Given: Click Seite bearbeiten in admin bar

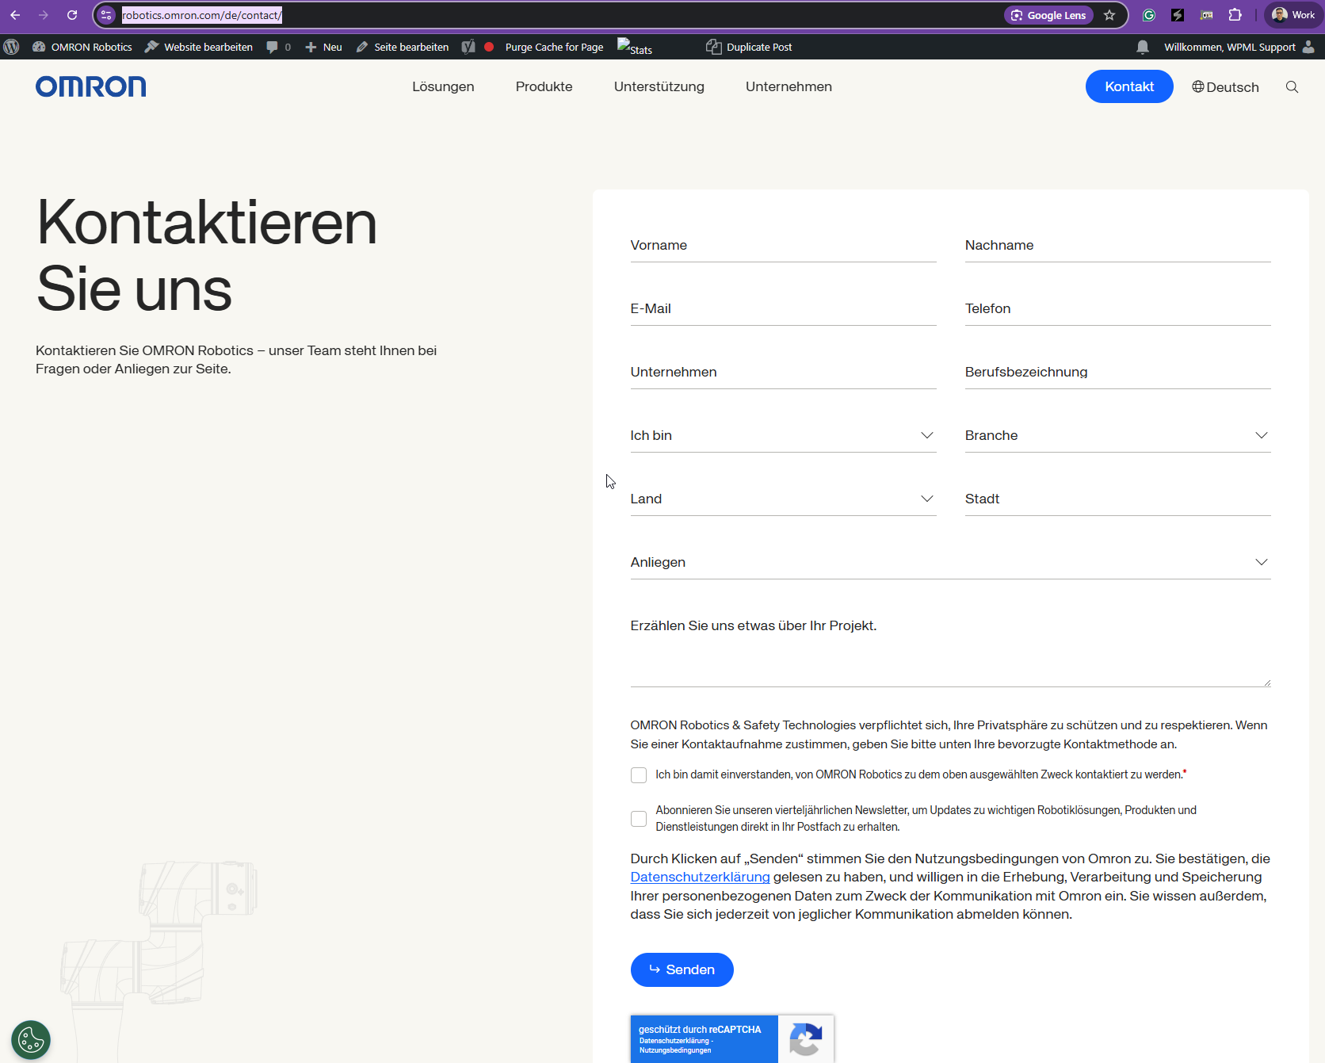Looking at the screenshot, I should click(x=403, y=47).
